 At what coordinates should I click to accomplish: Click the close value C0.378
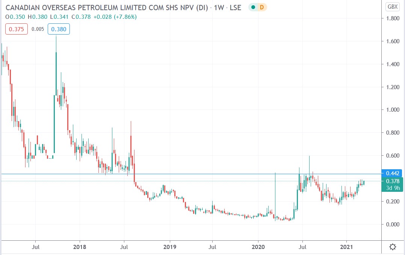(x=82, y=17)
